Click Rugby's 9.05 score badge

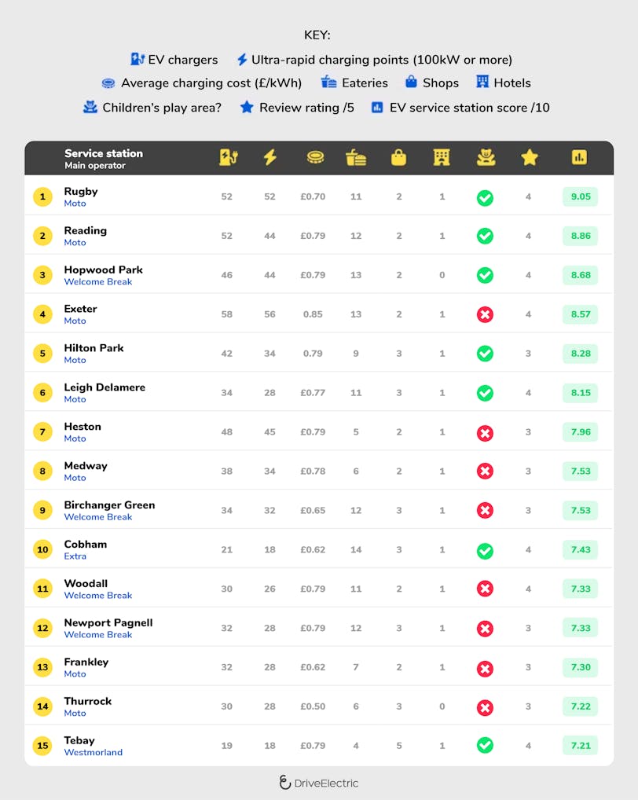pyautogui.click(x=580, y=196)
